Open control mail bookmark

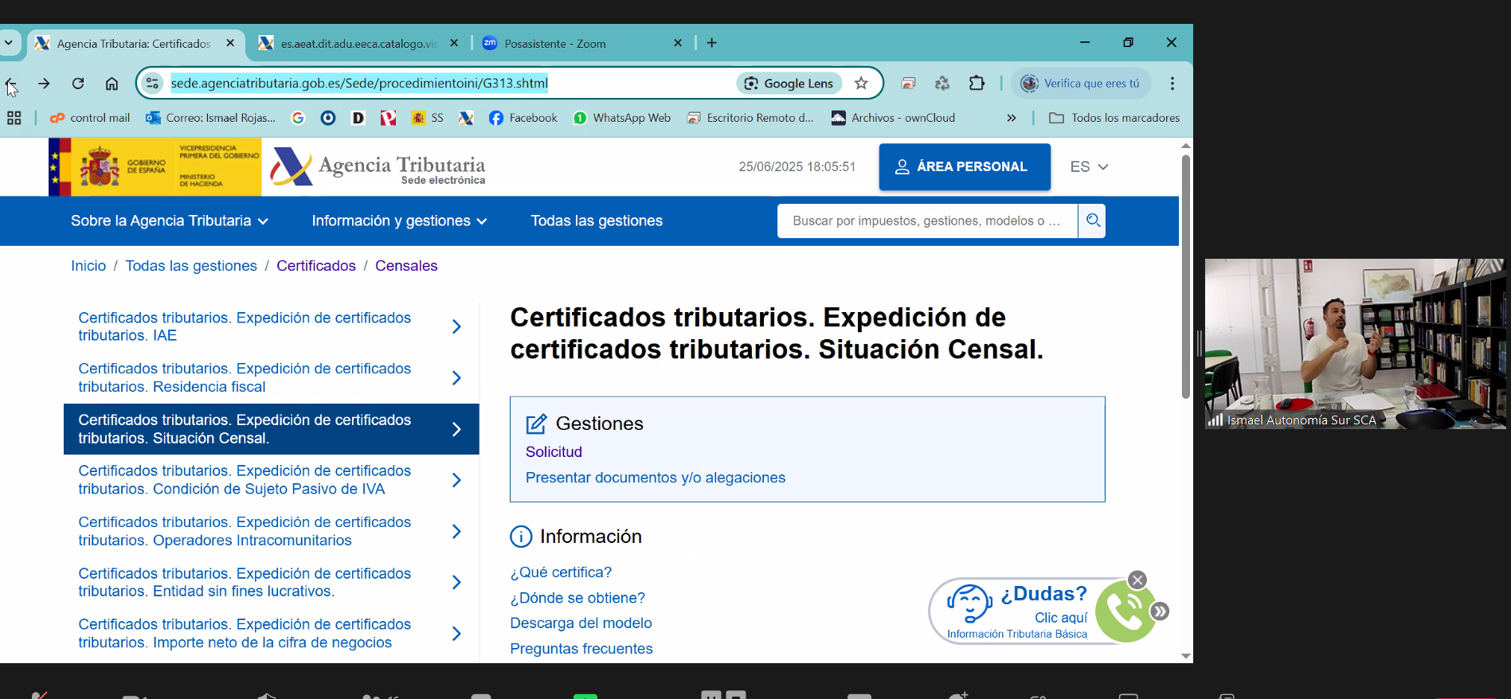coord(90,118)
